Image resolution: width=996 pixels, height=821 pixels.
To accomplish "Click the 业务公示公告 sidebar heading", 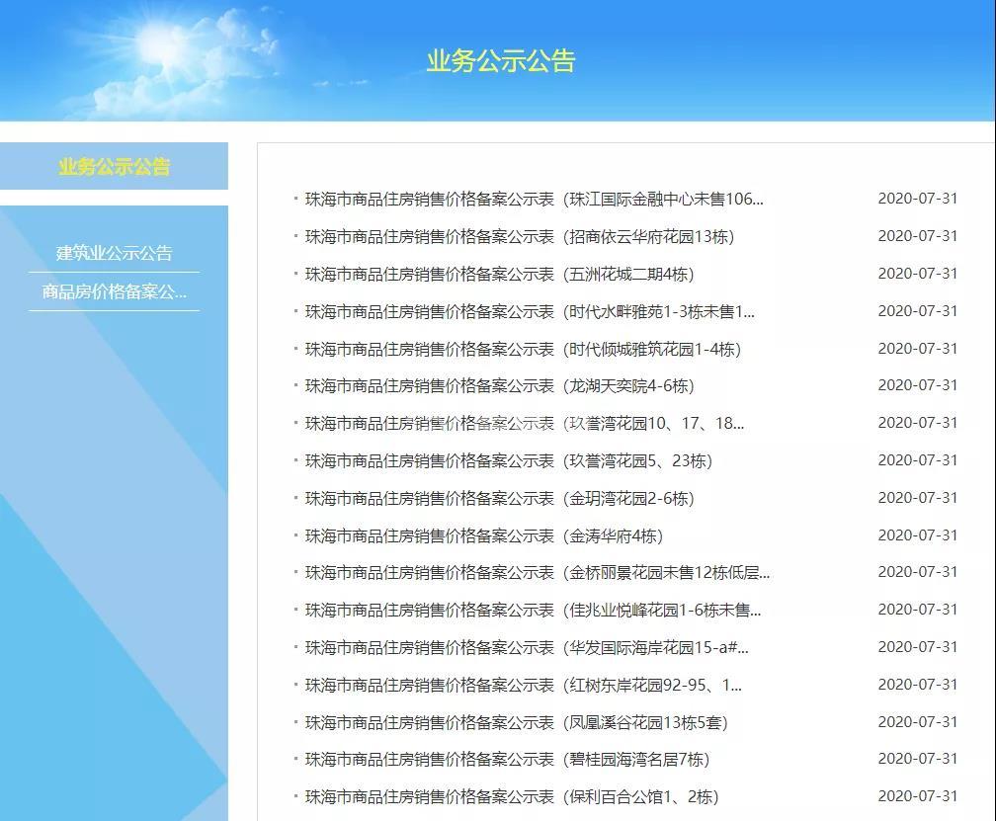I will tap(114, 166).
